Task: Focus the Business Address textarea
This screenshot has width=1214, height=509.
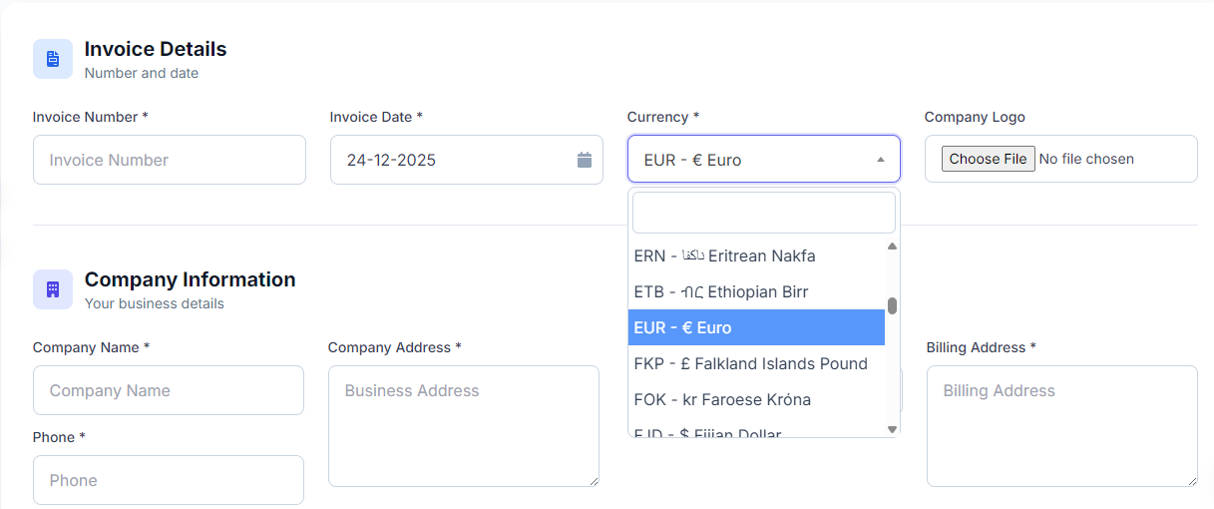Action: click(x=463, y=426)
